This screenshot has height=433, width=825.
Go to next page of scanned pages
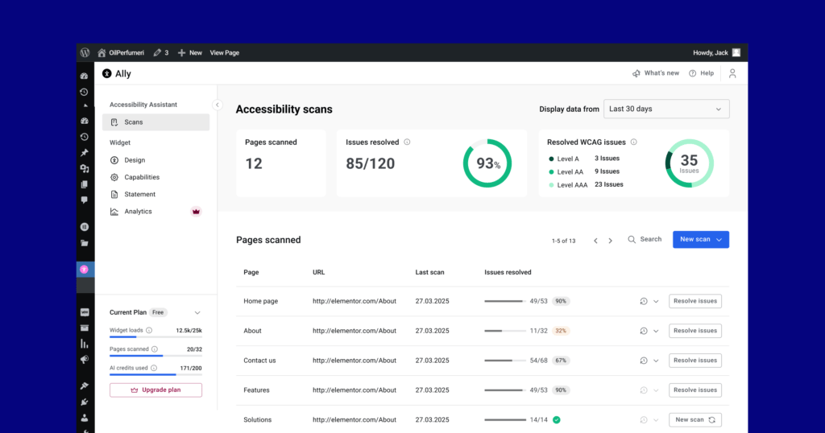point(610,241)
